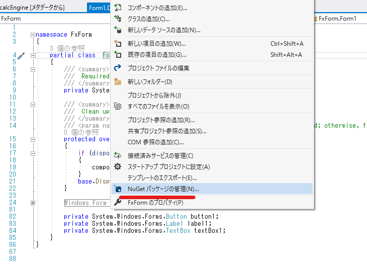Click the new folder icon

click(118, 81)
